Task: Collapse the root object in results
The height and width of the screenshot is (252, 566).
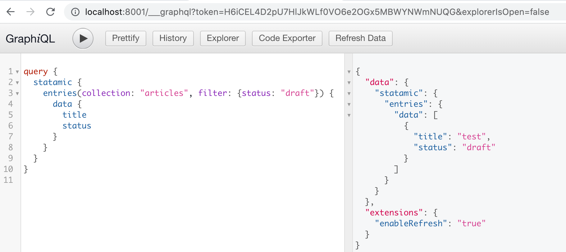Action: tap(349, 72)
